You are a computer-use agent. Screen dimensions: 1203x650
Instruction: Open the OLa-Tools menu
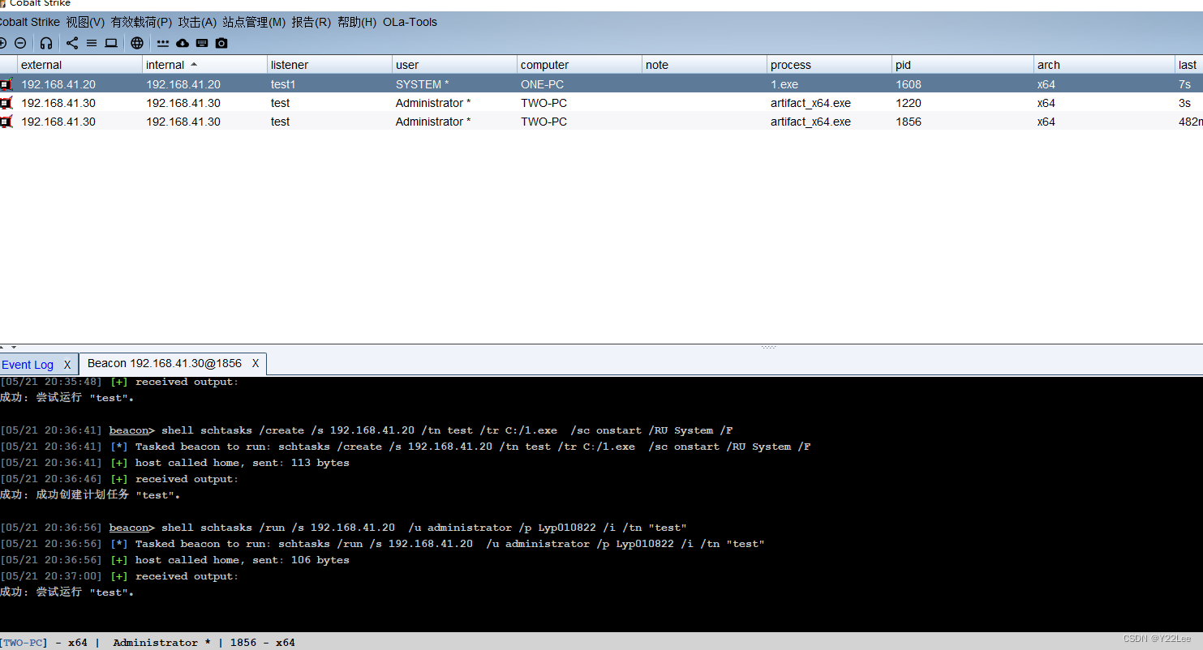click(410, 22)
